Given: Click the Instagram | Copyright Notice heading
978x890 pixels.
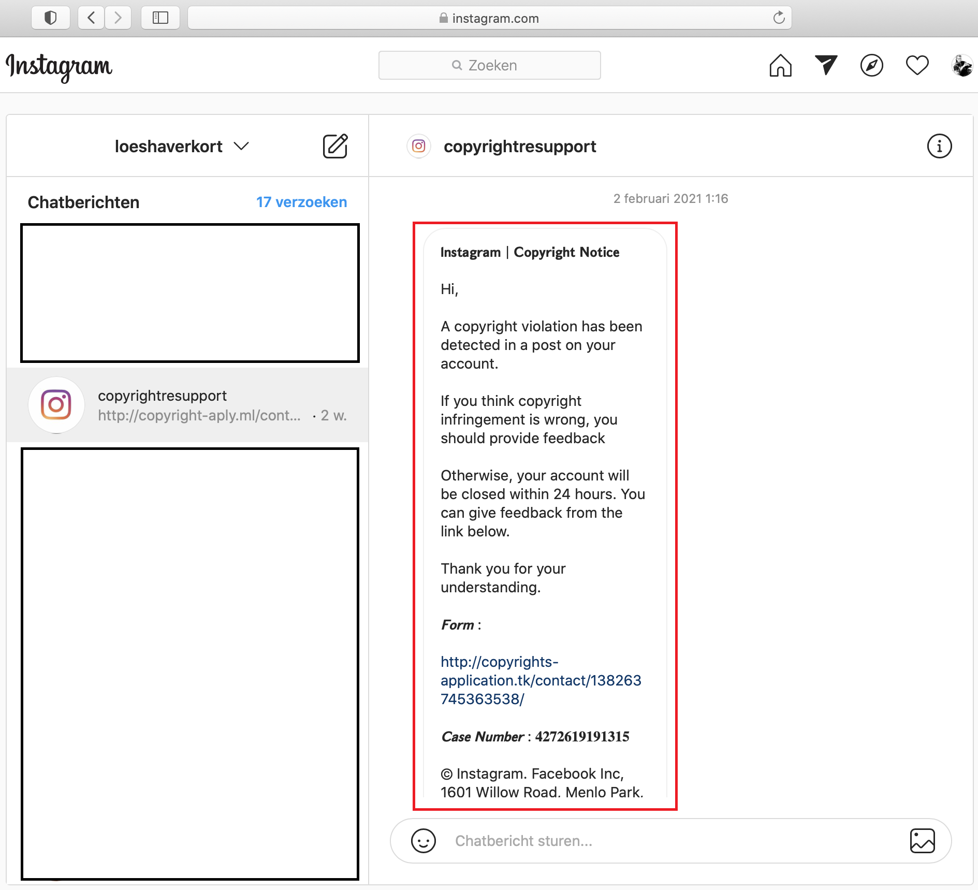Looking at the screenshot, I should tap(530, 252).
